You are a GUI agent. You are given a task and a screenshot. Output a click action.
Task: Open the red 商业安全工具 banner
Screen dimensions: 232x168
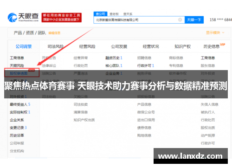point(61,18)
